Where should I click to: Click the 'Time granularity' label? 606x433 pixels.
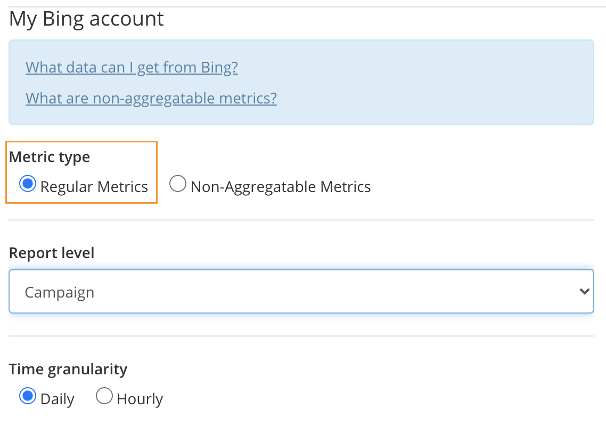[x=68, y=369]
